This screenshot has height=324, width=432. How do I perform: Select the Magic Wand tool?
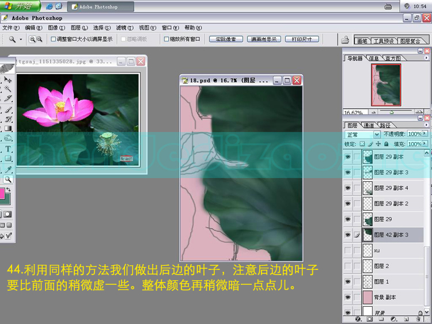tap(7, 89)
